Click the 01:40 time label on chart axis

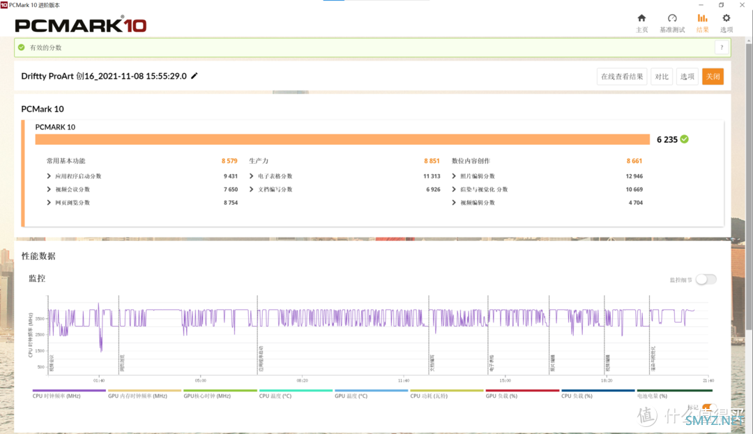click(x=99, y=380)
